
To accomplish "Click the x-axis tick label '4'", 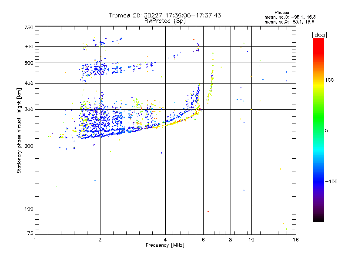I will pos(165,240).
